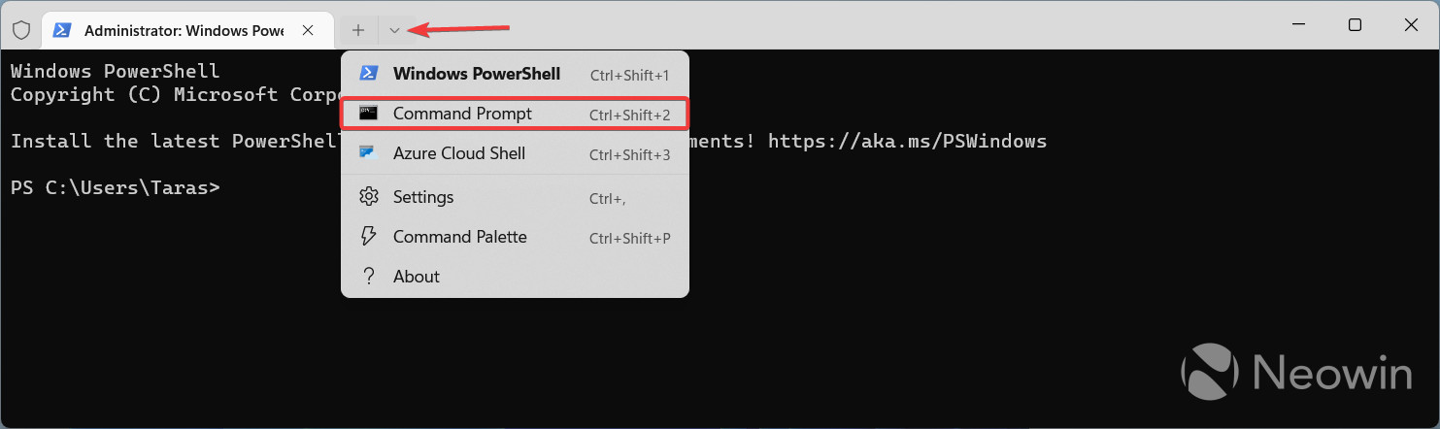Click the admin shield icon in title bar
The image size is (1440, 429).
coord(20,29)
